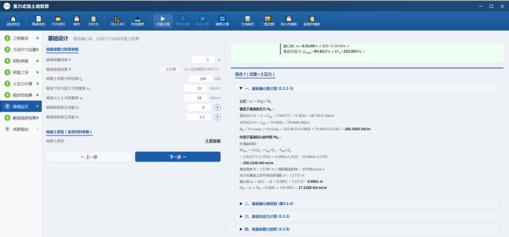Click the application logo in title bar

coord(7,6)
